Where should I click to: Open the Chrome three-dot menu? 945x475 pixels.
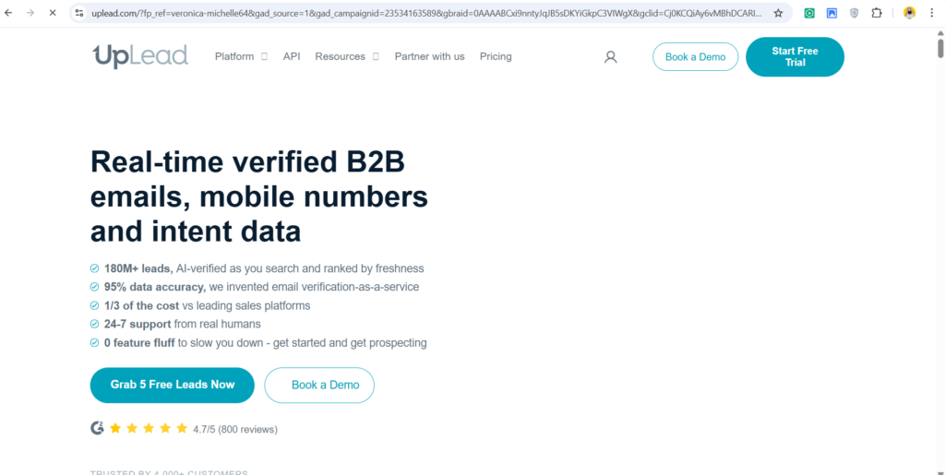[x=932, y=13]
